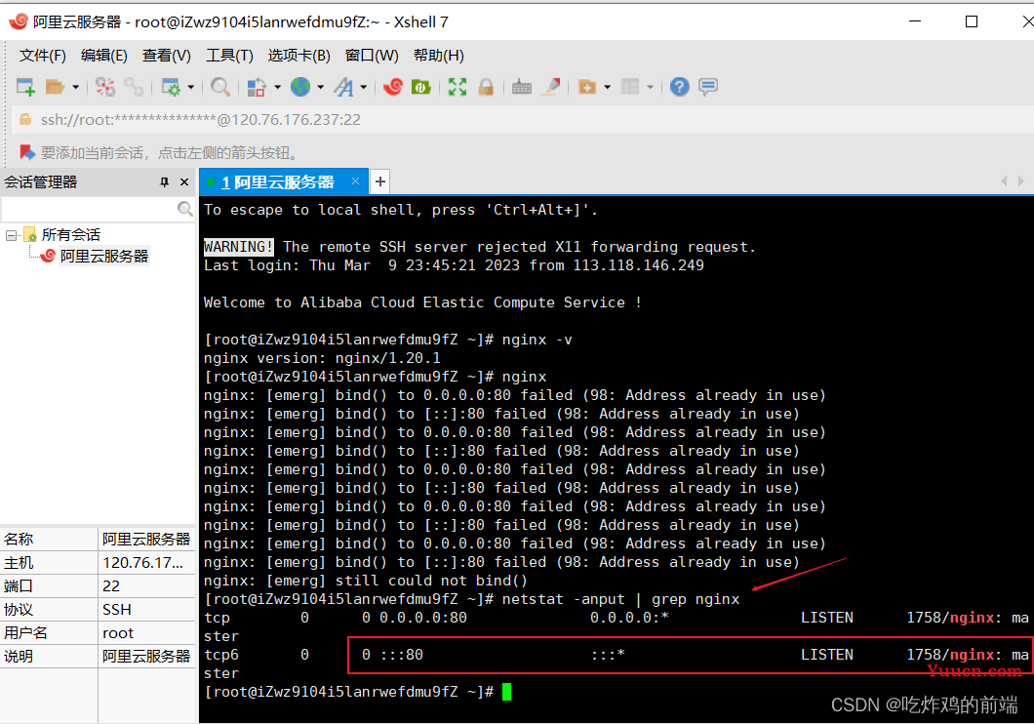Click the ssh address bar field
This screenshot has width=1034, height=724.
click(522, 119)
